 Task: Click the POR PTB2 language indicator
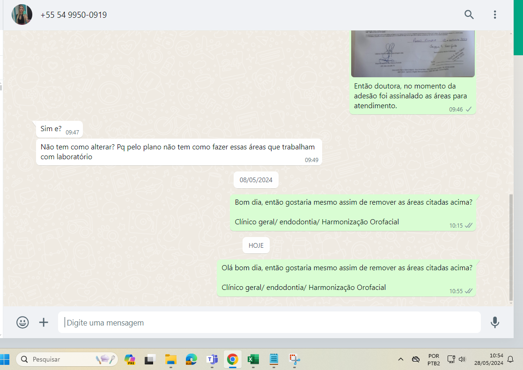(434, 360)
